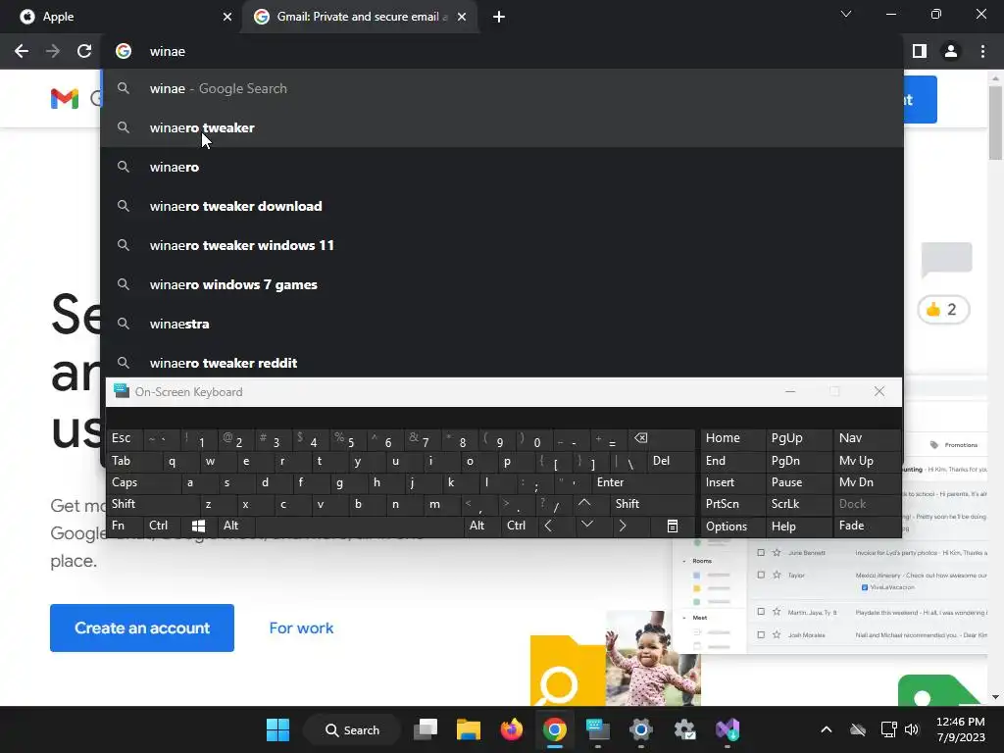The image size is (1004, 753).
Task: Click the thumbs-up '2' reaction chip
Action: click(x=943, y=310)
